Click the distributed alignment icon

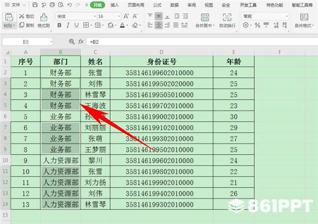point(184,25)
